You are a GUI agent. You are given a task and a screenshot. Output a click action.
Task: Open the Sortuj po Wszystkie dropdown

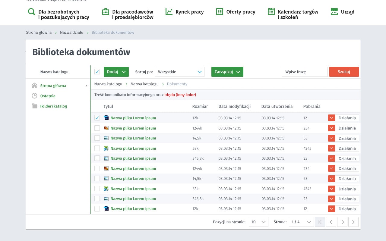179,72
